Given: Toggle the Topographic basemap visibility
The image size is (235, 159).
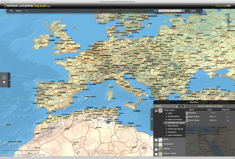Looking at the screenshot, I should (x=156, y=145).
